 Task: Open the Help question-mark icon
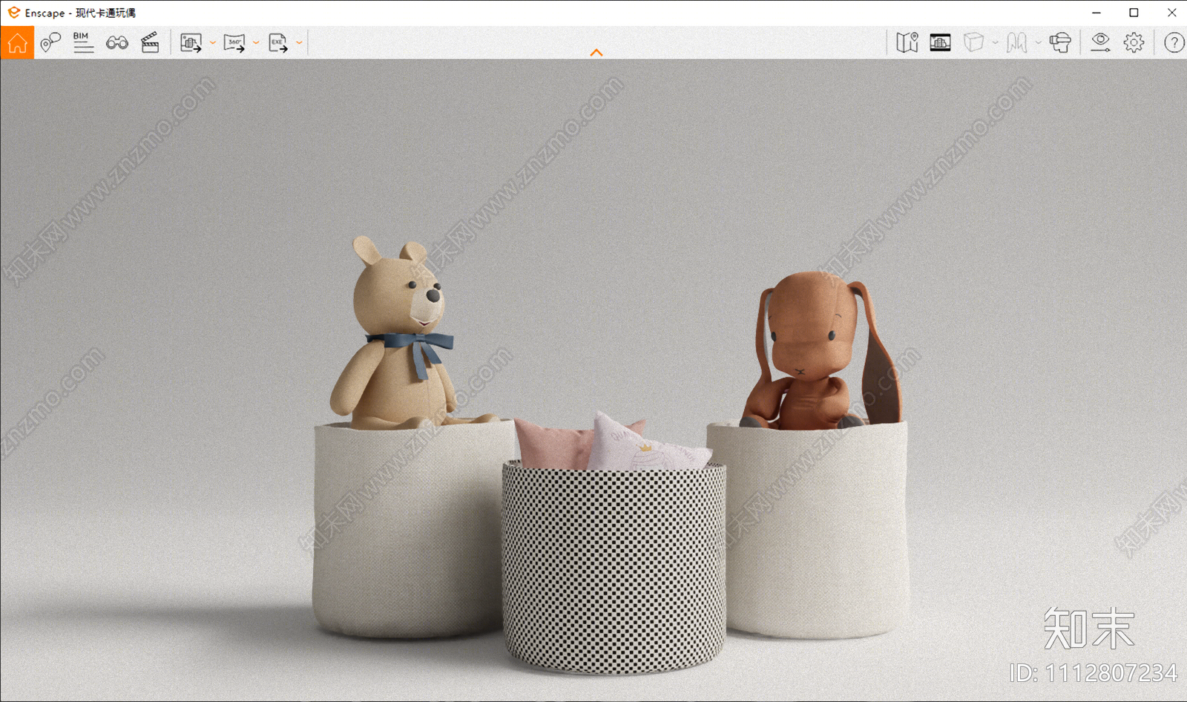(x=1174, y=43)
